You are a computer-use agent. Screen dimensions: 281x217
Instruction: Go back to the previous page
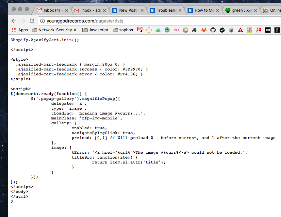tap(14, 21)
